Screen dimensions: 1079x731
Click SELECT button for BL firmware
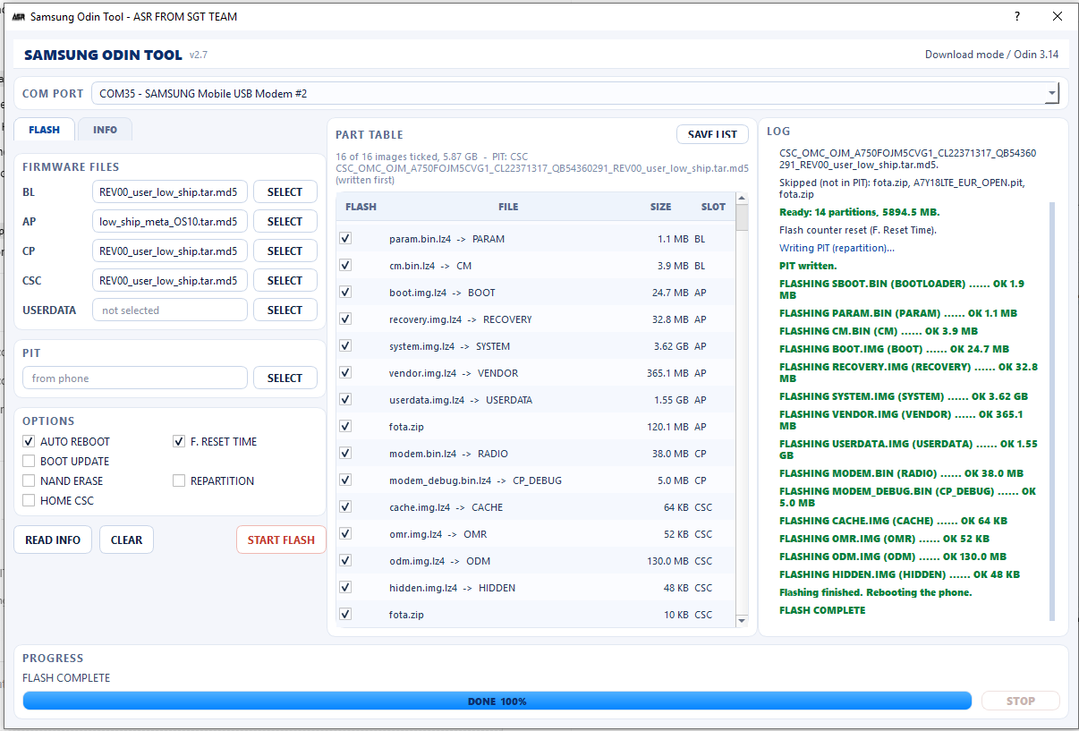point(285,191)
